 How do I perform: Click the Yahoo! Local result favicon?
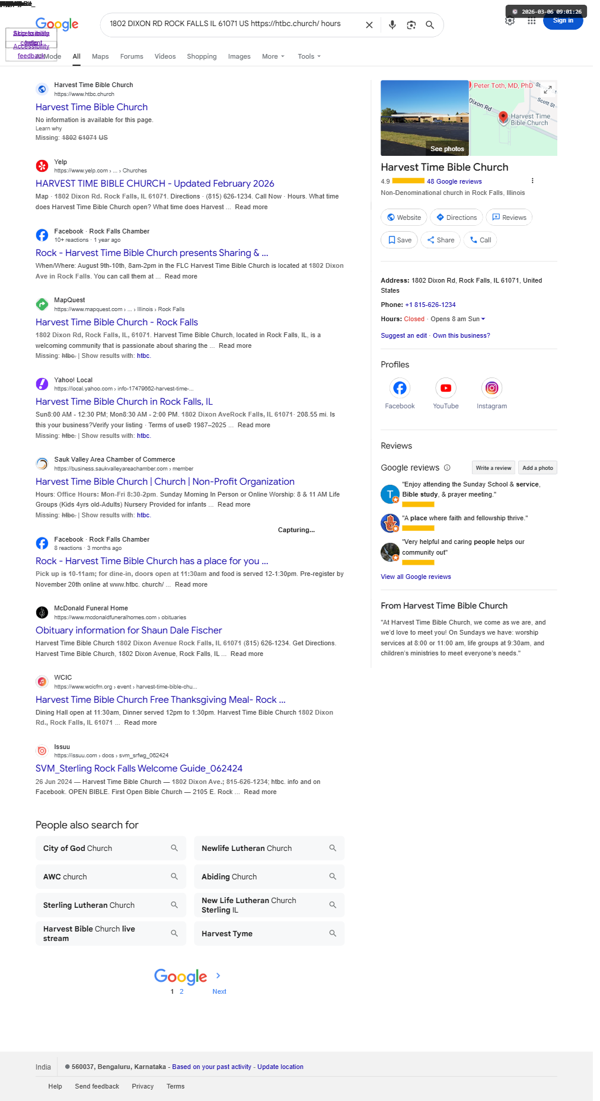(42, 384)
